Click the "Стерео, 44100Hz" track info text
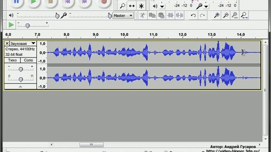This screenshot has width=271, height=152. [20, 49]
